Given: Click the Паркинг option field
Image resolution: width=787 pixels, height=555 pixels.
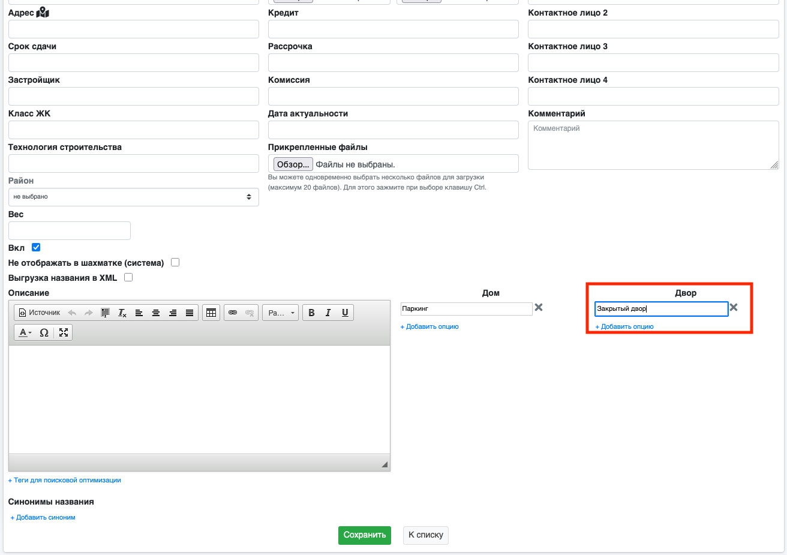Looking at the screenshot, I should click(x=467, y=308).
